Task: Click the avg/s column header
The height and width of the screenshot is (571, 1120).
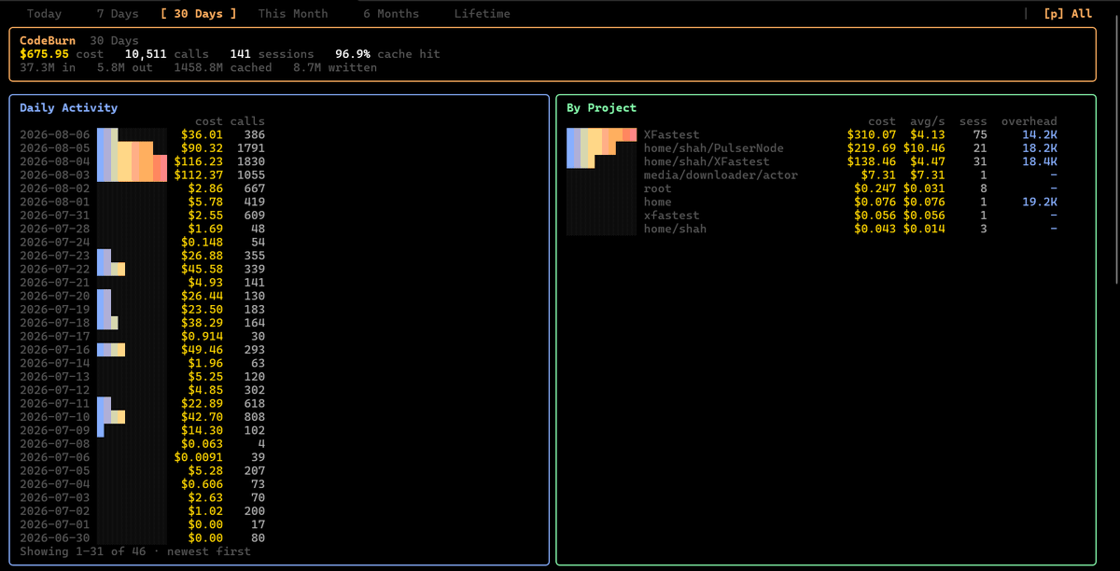Action: (927, 121)
